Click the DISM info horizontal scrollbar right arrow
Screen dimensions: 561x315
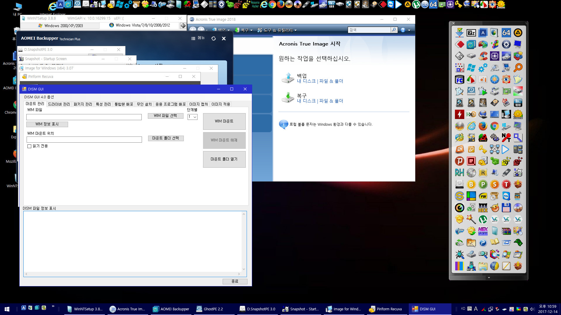pos(239,274)
